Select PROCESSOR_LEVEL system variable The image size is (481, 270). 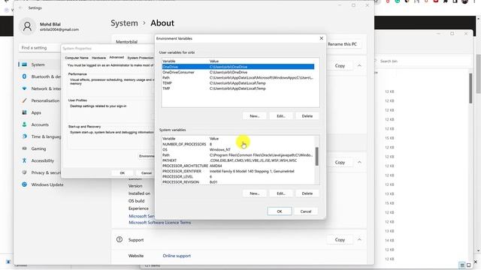[238, 177]
